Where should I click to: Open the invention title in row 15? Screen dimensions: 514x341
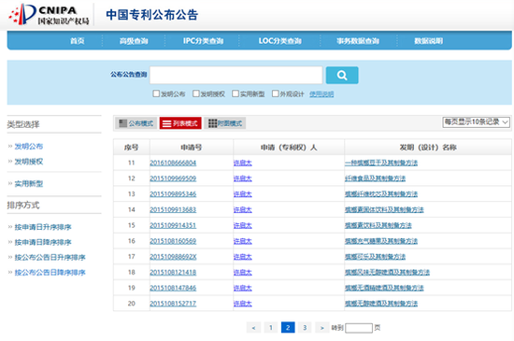378,225
